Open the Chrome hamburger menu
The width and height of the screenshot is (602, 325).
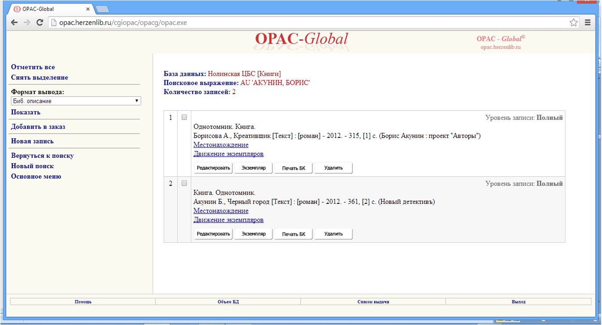click(x=588, y=23)
